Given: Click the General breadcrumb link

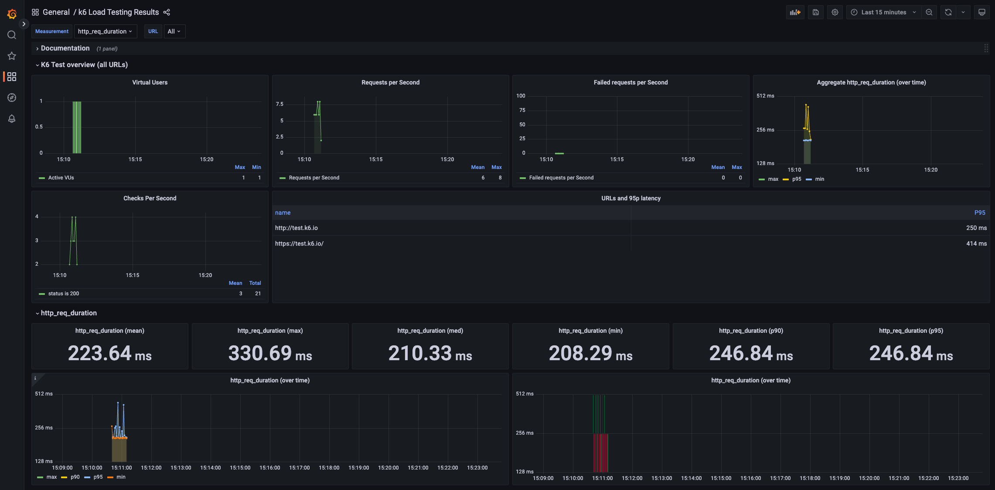Looking at the screenshot, I should [x=56, y=12].
